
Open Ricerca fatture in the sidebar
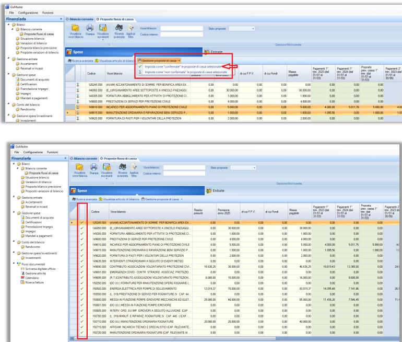click(x=35, y=282)
